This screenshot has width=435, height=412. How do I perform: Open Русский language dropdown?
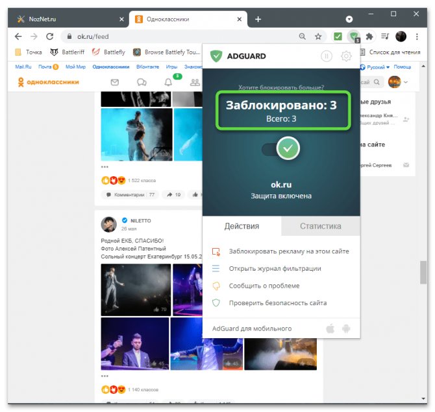click(x=375, y=67)
